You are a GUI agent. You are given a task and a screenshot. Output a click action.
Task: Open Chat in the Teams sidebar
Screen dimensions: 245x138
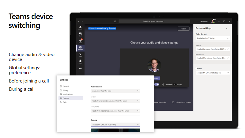click(x=80, y=34)
